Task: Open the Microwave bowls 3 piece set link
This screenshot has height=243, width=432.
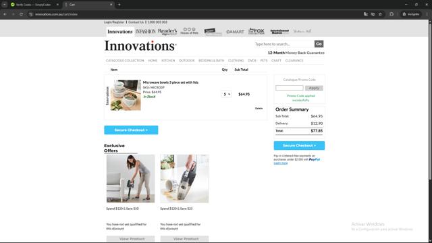Action: pos(171,82)
